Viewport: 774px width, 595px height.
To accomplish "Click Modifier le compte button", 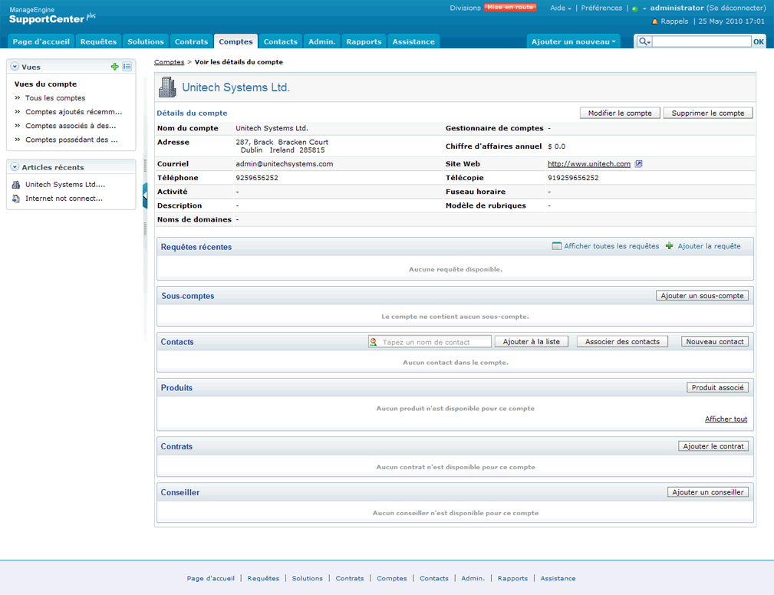I will (x=620, y=113).
